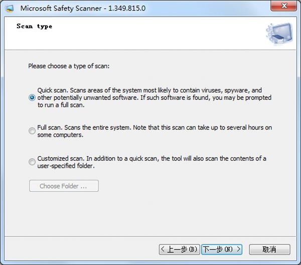Close the Microsoft Safety Scanner window
301x265 pixels.
[x=284, y=6]
